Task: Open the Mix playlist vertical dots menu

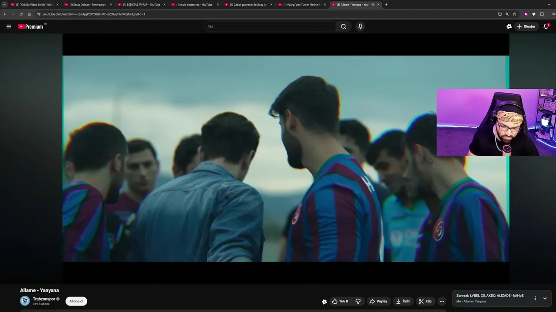Action: pos(535,298)
